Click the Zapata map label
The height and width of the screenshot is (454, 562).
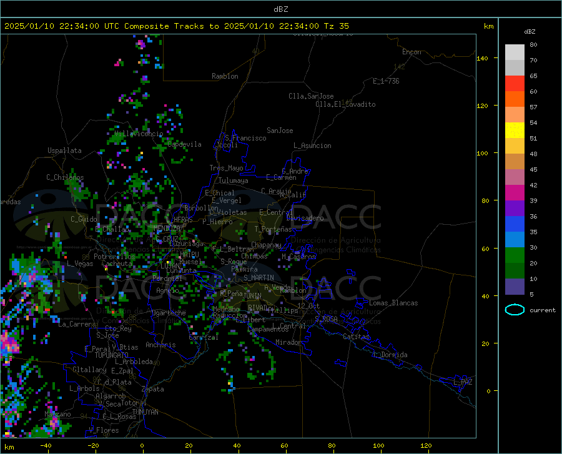tap(153, 389)
